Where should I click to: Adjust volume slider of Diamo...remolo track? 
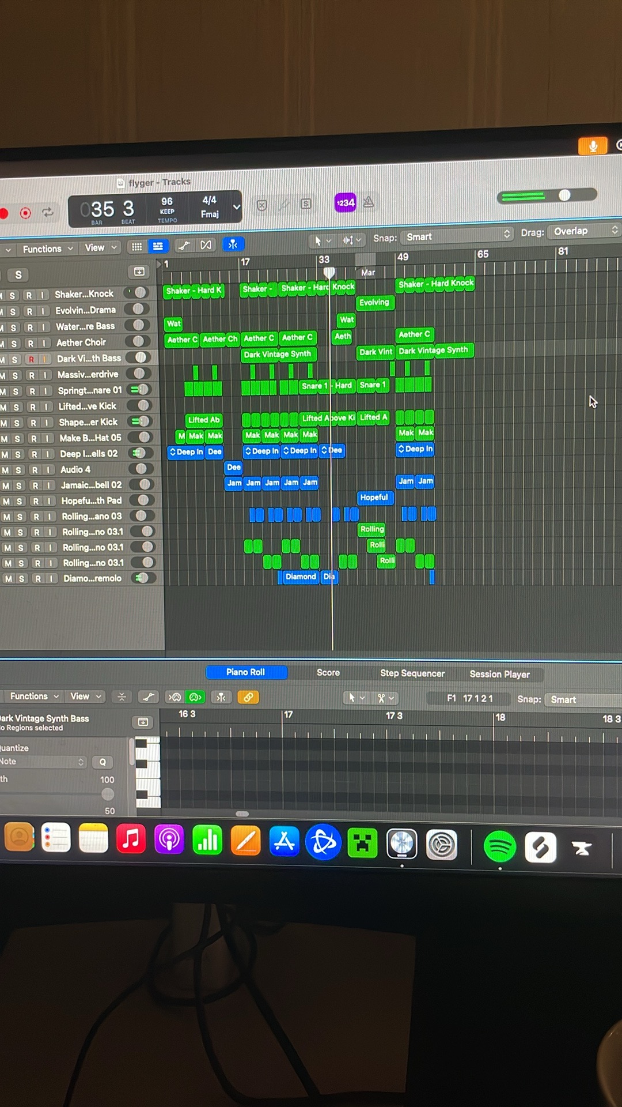point(141,577)
